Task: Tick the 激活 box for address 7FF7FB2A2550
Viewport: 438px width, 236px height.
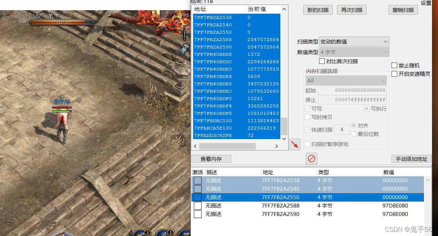Action: pyautogui.click(x=198, y=197)
